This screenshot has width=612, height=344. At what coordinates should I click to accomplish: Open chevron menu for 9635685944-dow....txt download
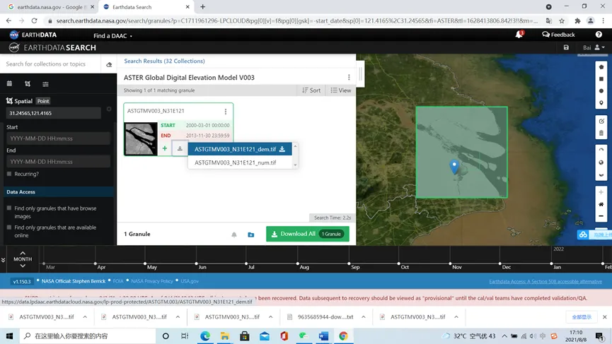364,317
